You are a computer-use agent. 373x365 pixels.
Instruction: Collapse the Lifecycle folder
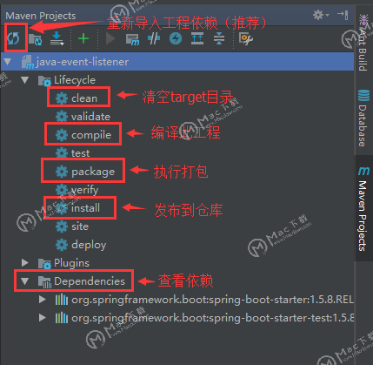pyautogui.click(x=25, y=80)
